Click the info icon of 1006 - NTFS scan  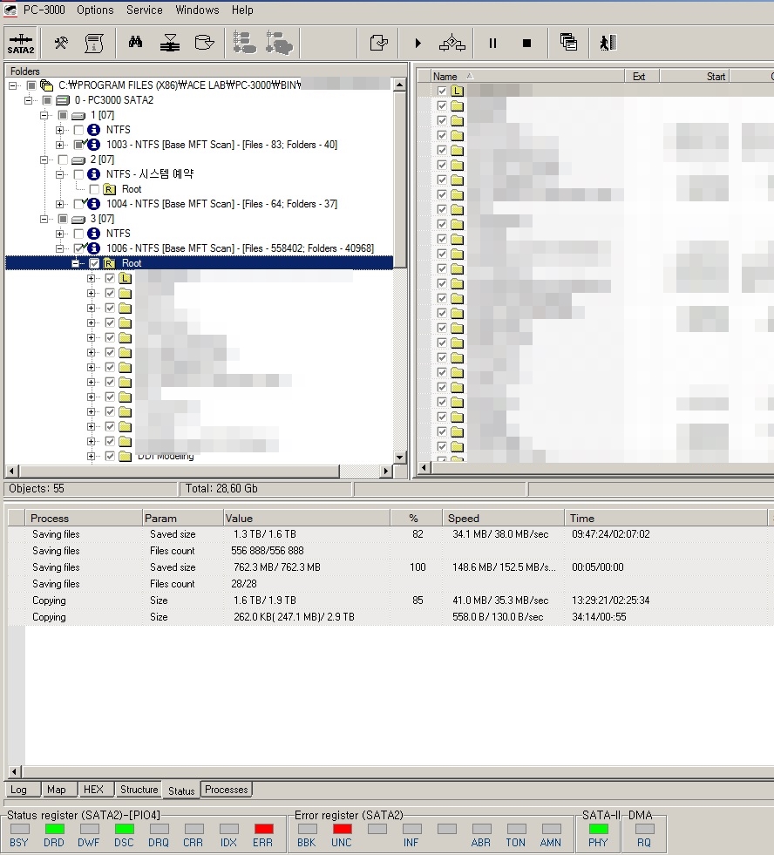(93, 248)
